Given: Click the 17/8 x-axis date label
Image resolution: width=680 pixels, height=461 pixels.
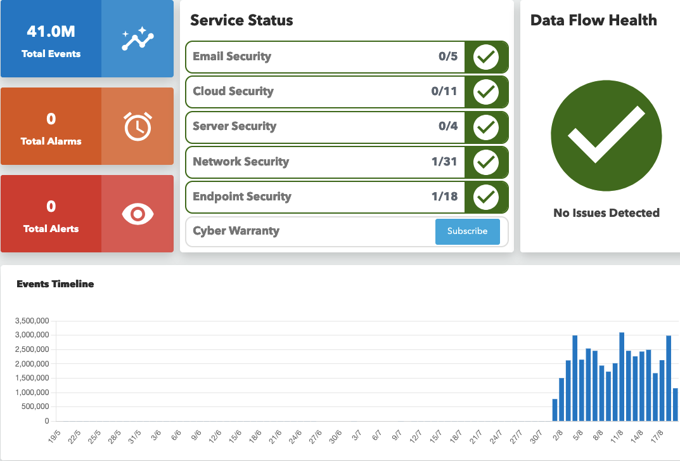Looking at the screenshot, I should tap(657, 436).
